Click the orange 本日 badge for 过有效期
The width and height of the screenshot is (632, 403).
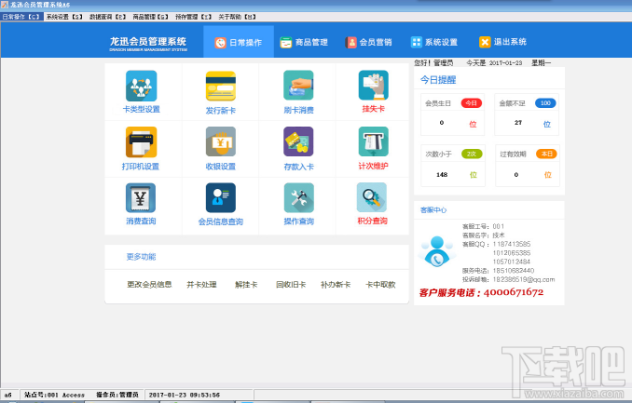click(x=546, y=154)
